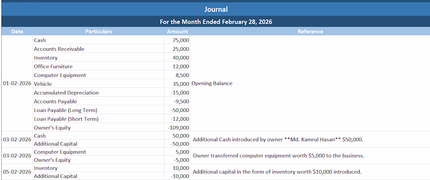Select the 25,000 amount cell
Screen dimensions: 430x180
[177, 49]
